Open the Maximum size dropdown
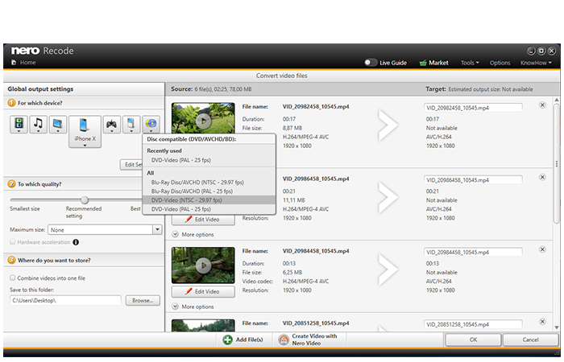This screenshot has height=362, width=564. (157, 229)
